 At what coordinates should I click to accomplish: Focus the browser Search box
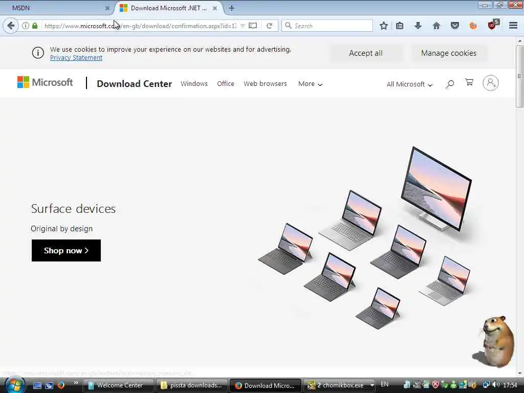click(x=327, y=26)
